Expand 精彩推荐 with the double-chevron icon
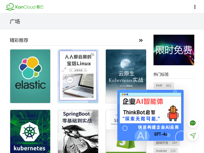Screen dimensions: 204x153 point(141,40)
